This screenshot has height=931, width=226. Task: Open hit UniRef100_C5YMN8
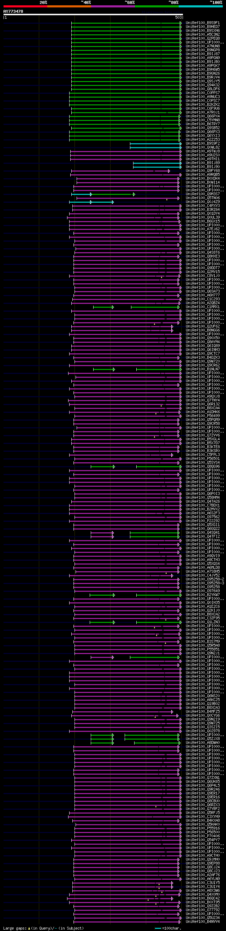coord(203,120)
